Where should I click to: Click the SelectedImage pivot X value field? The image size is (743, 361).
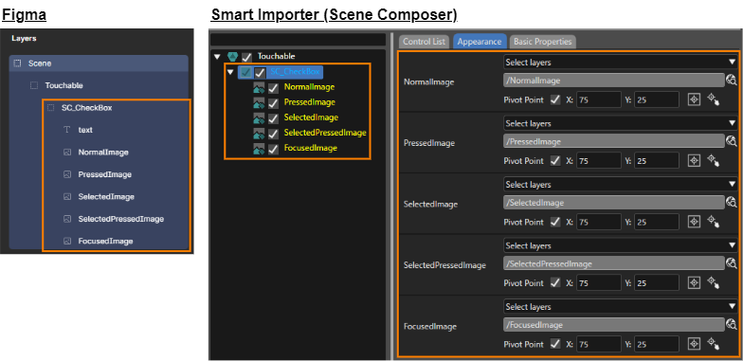[599, 222]
